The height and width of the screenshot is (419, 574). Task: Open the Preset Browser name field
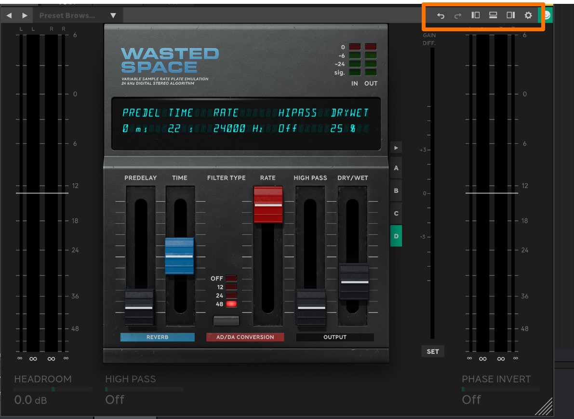(67, 15)
